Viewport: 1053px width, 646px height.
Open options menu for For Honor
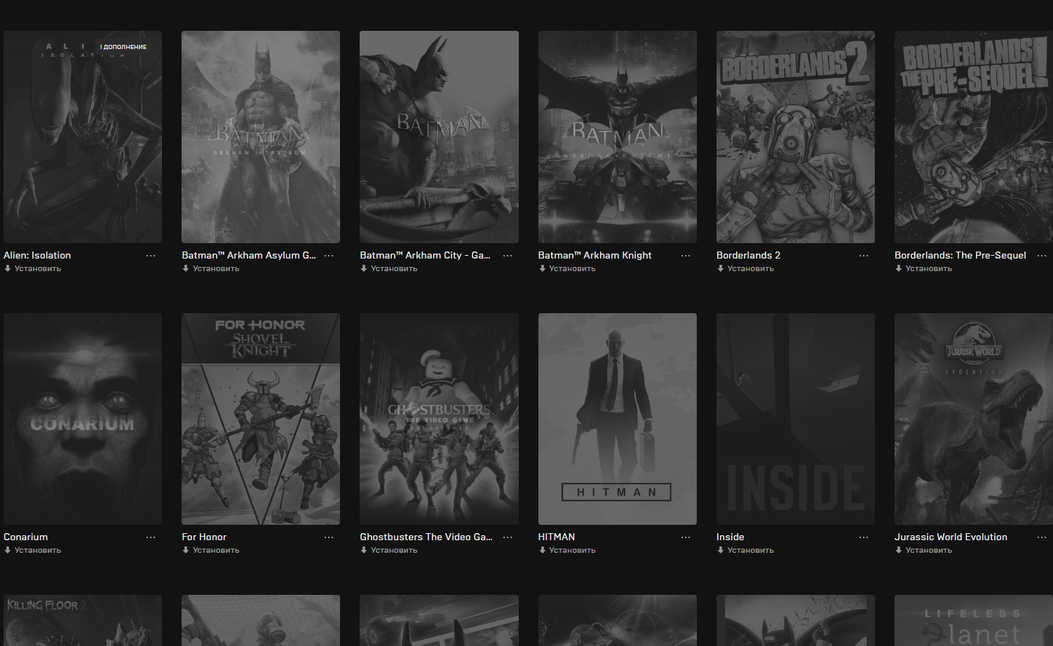tap(329, 537)
